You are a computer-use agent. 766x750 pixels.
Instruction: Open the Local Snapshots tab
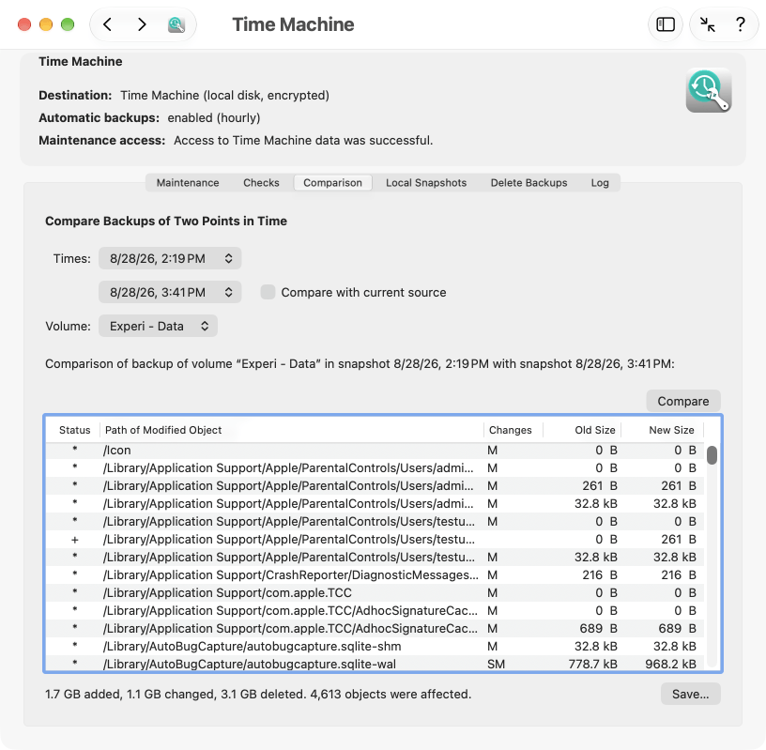click(x=426, y=183)
